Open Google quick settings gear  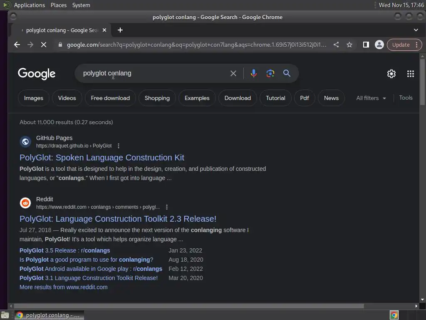(391, 74)
